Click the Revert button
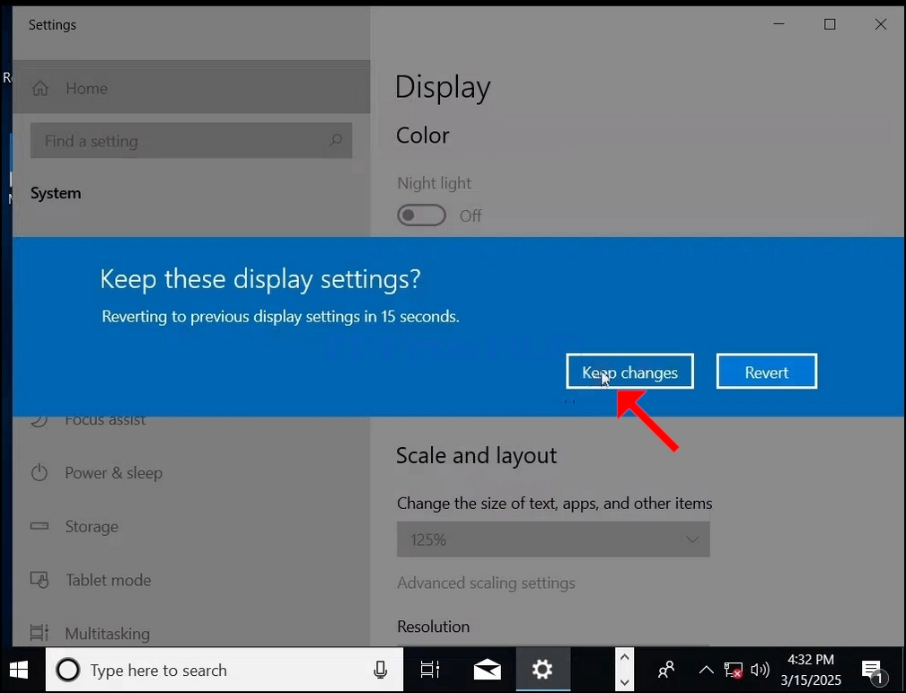Viewport: 906px width, 693px height. (767, 372)
